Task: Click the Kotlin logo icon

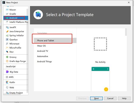Action: point(7,82)
